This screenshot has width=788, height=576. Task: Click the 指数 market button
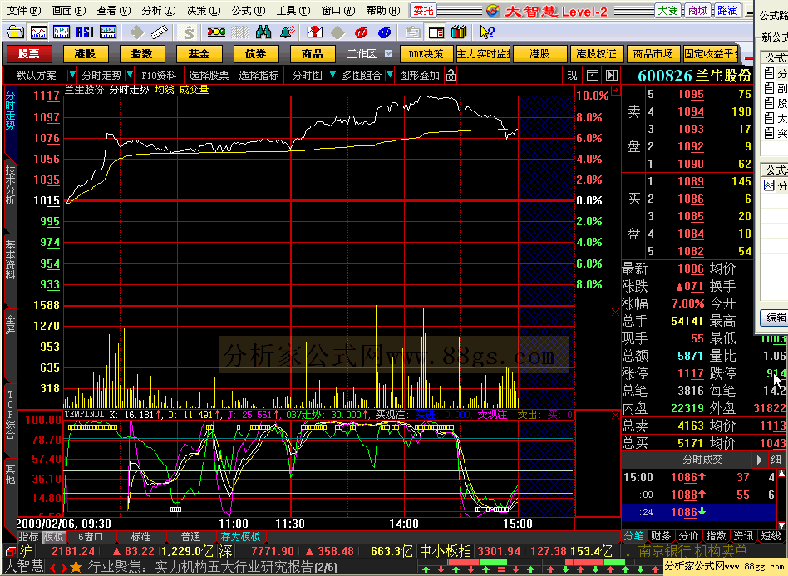click(x=141, y=54)
